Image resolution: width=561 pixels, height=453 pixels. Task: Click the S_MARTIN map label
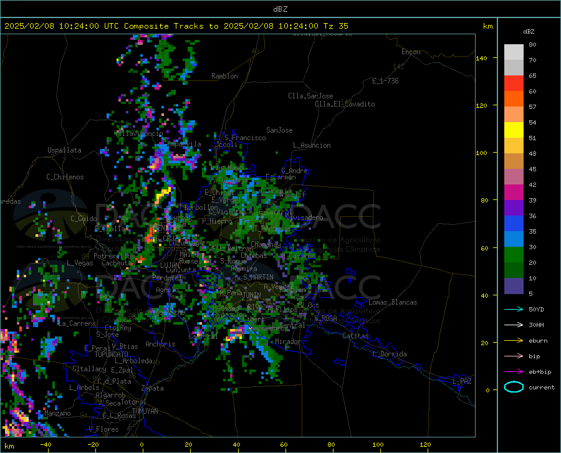click(x=258, y=277)
